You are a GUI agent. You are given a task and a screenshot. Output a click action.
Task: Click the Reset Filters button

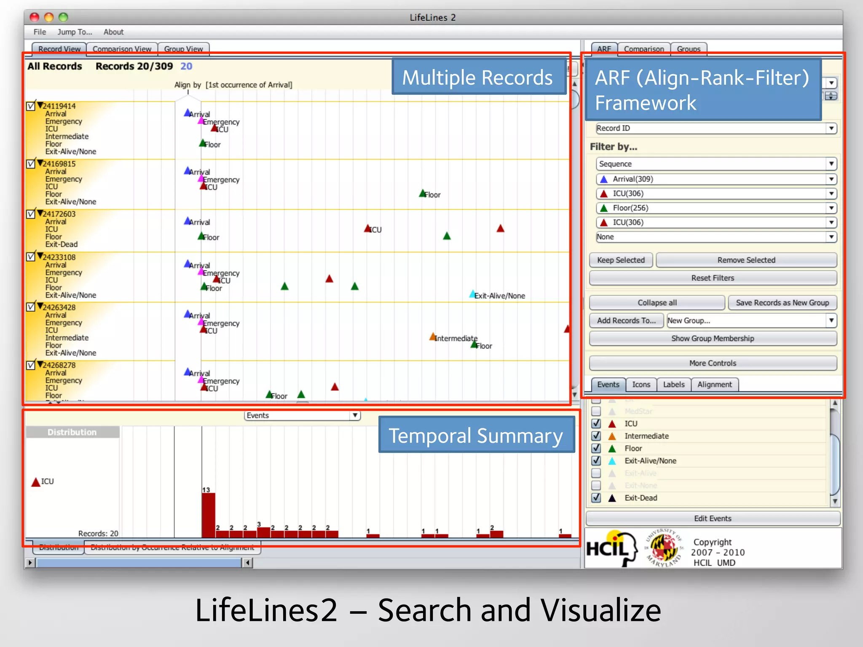713,278
